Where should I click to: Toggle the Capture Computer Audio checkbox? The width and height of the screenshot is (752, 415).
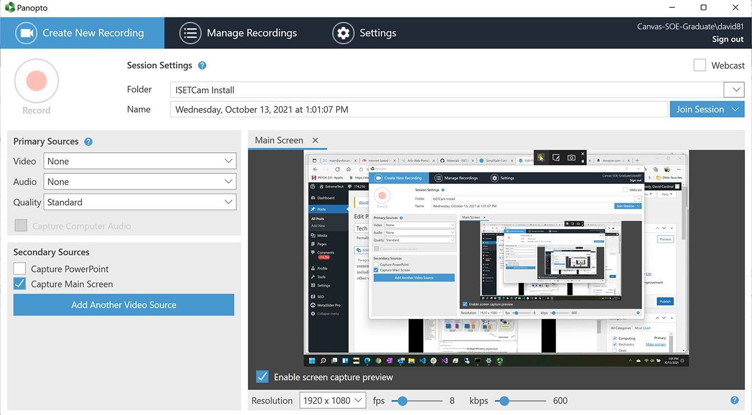tap(21, 225)
